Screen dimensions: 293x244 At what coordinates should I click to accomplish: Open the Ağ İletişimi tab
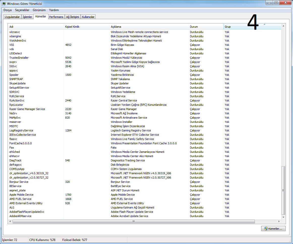point(73,17)
